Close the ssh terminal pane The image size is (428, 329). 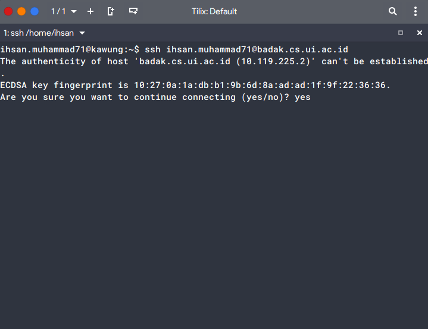click(420, 33)
